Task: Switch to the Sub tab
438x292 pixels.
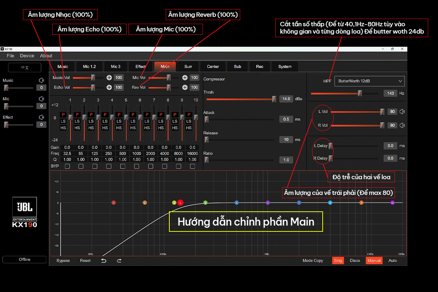Action: [237, 66]
